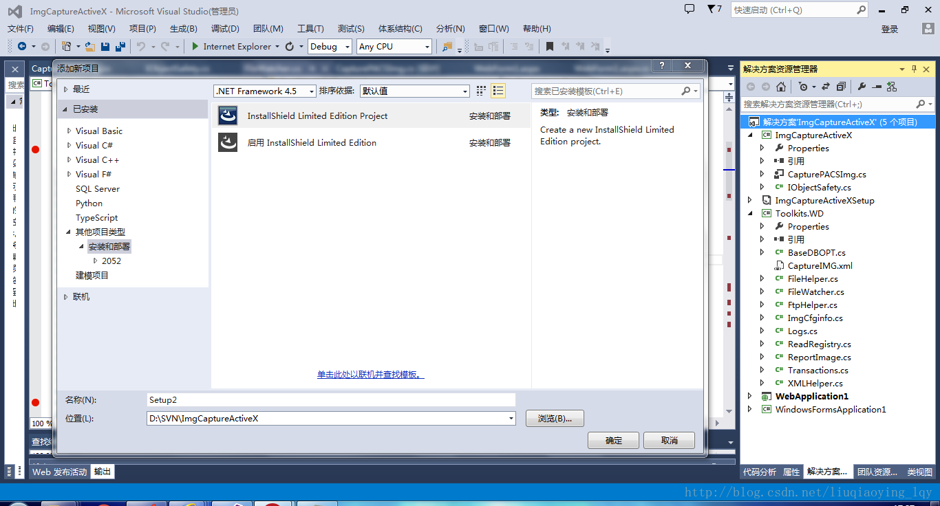Open Properties via the wrench icon
Image resolution: width=940 pixels, height=506 pixels.
(862, 87)
